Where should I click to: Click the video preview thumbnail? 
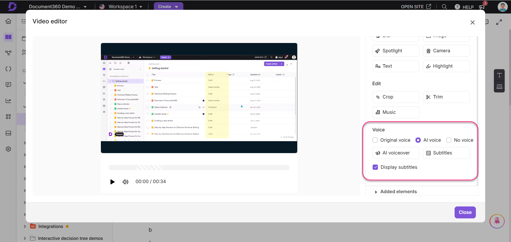pos(199,98)
